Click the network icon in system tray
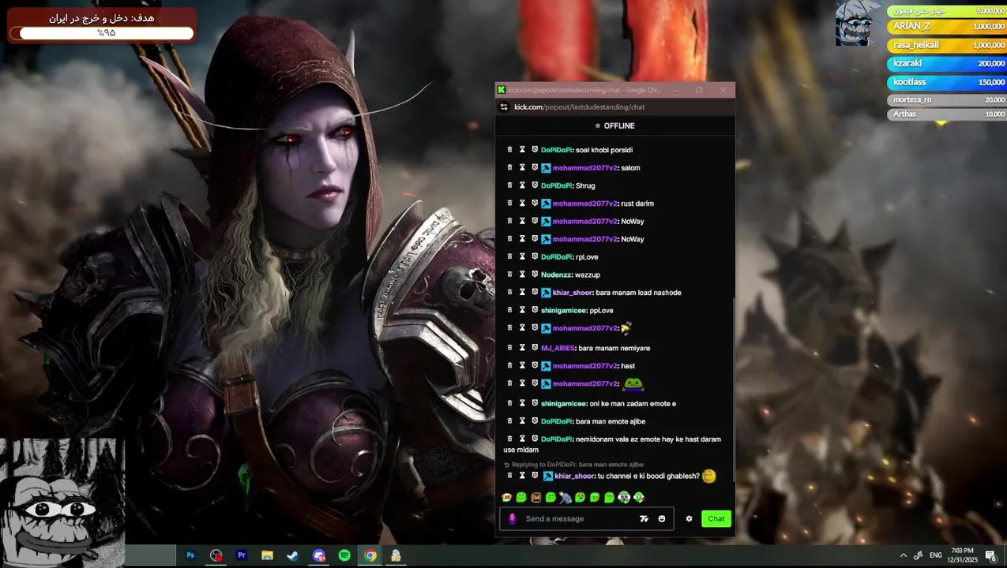 (x=919, y=555)
